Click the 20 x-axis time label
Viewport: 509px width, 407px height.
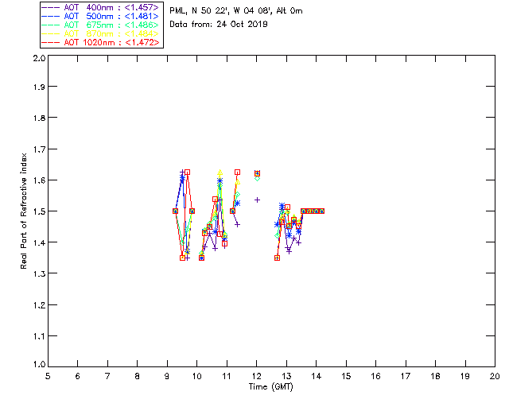pos(495,376)
